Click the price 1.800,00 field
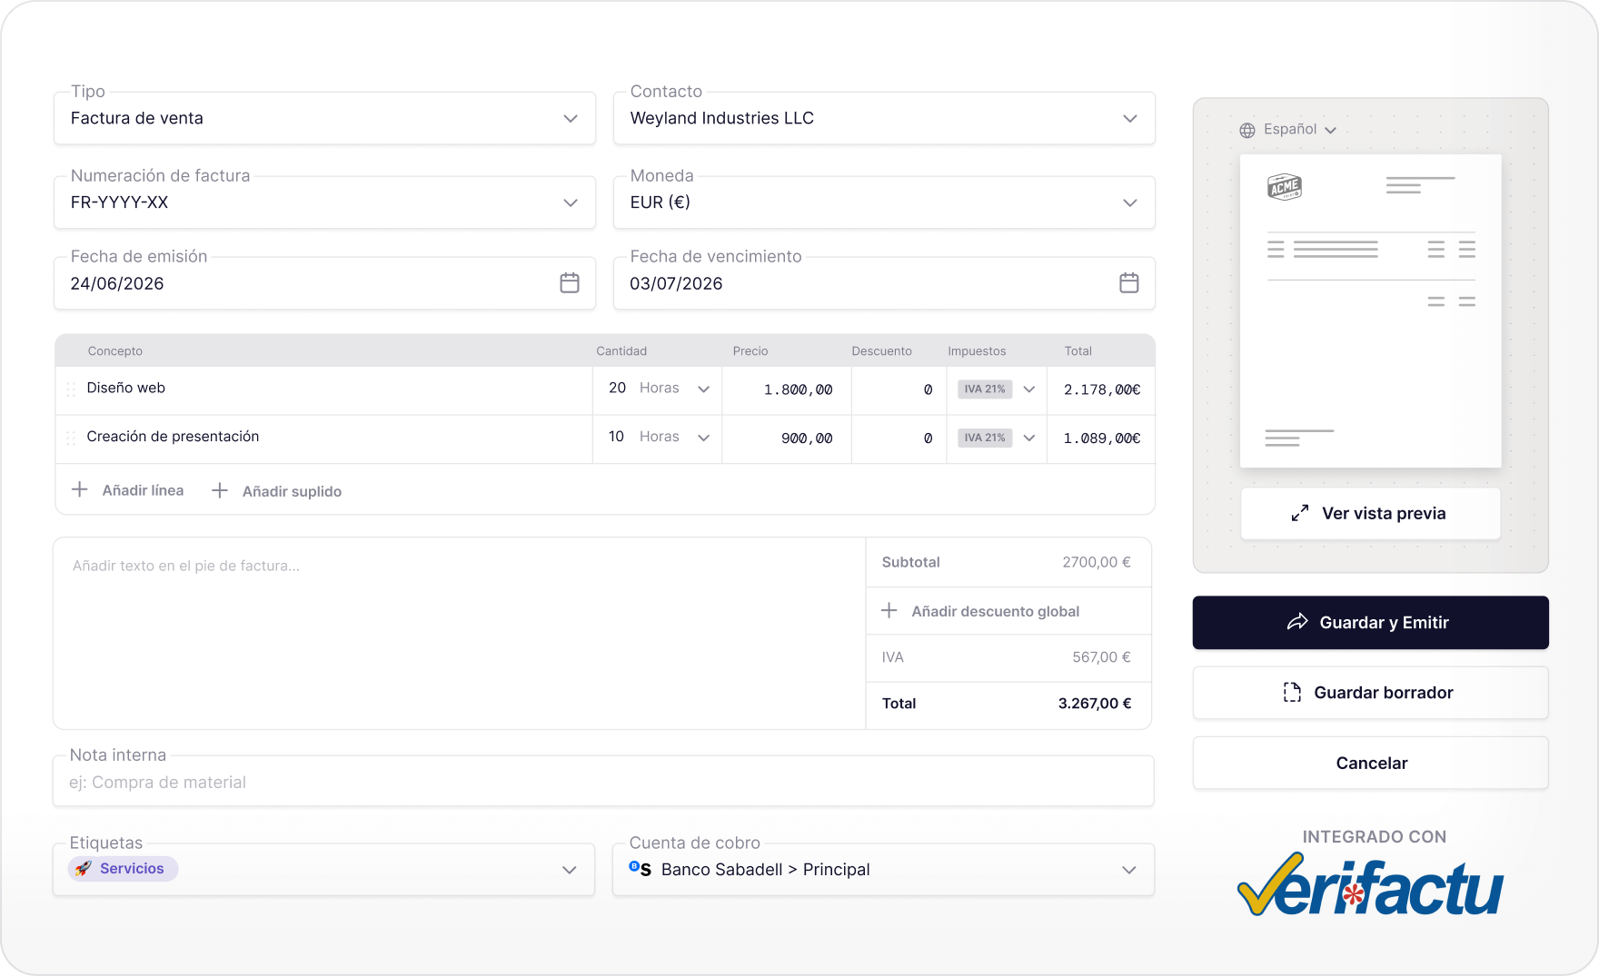The image size is (1599, 976). pos(787,389)
